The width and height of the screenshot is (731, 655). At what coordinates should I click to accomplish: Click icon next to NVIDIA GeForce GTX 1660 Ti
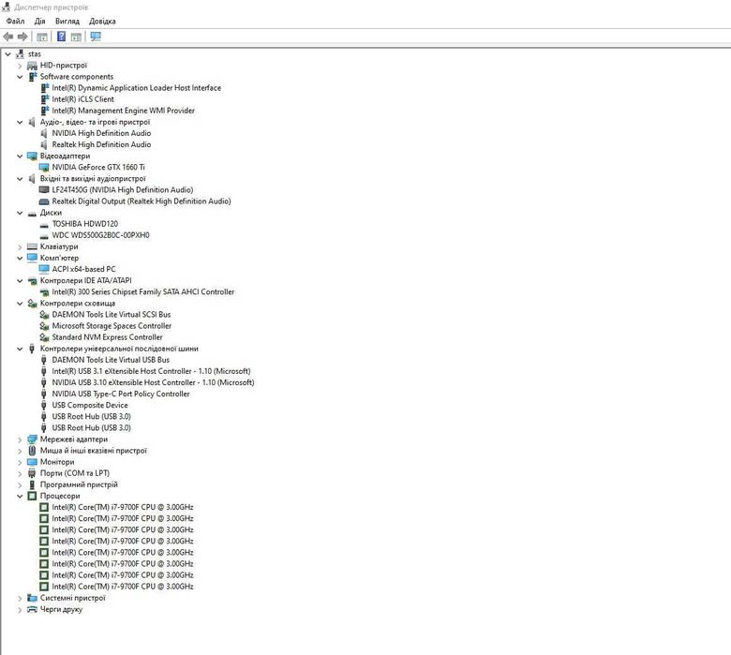tap(44, 168)
